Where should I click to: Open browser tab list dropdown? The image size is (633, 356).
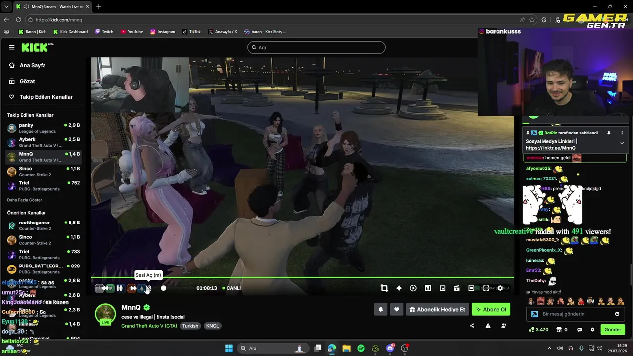pyautogui.click(x=6, y=7)
